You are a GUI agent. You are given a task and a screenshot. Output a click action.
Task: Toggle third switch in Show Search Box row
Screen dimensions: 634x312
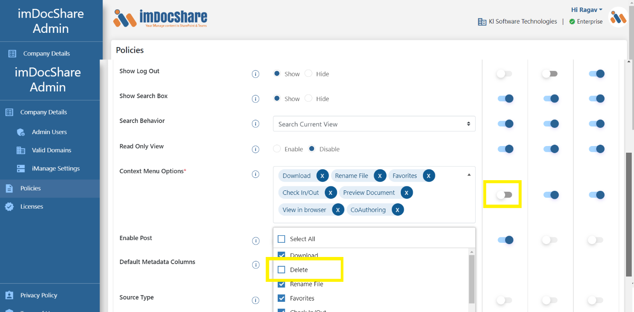(597, 99)
